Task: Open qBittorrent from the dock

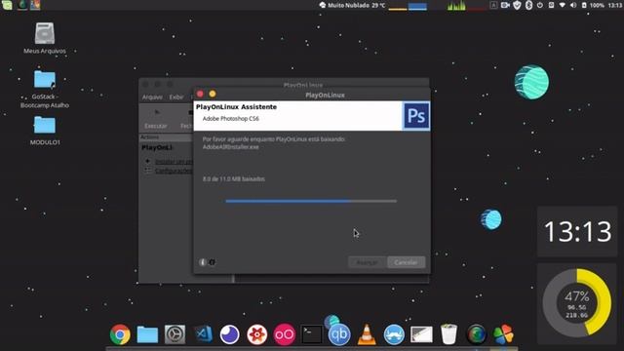Action: 339,334
